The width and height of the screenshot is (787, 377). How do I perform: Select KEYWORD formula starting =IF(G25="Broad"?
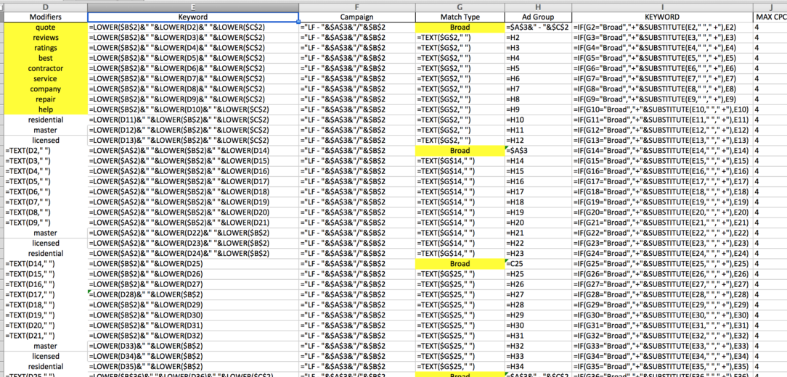point(662,264)
